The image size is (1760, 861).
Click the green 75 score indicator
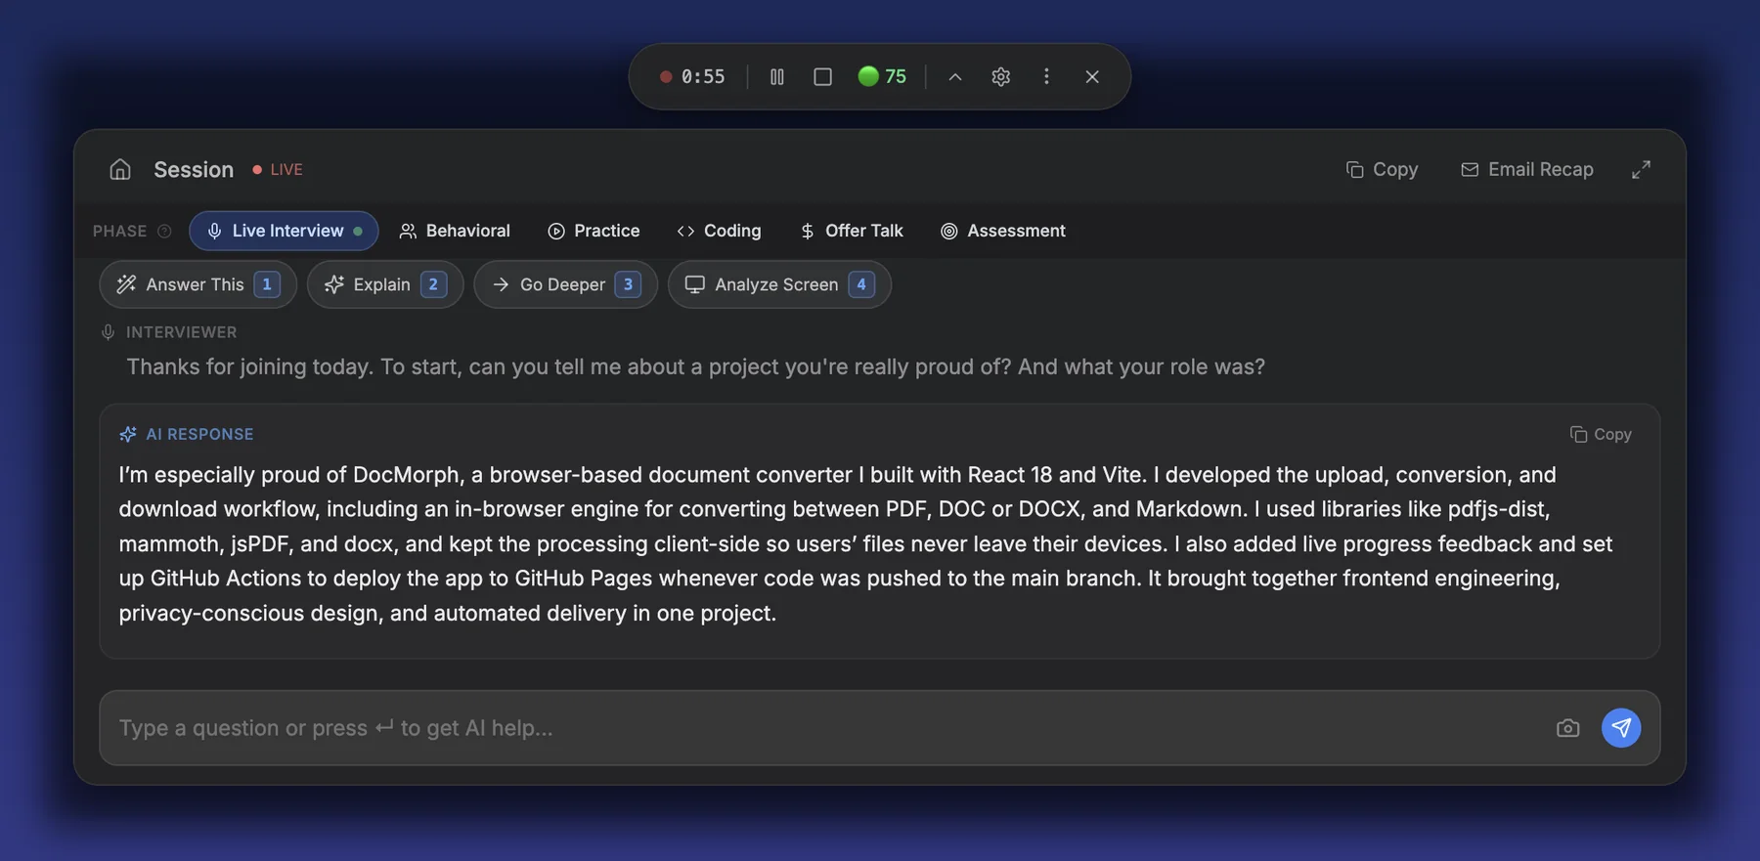(x=882, y=76)
